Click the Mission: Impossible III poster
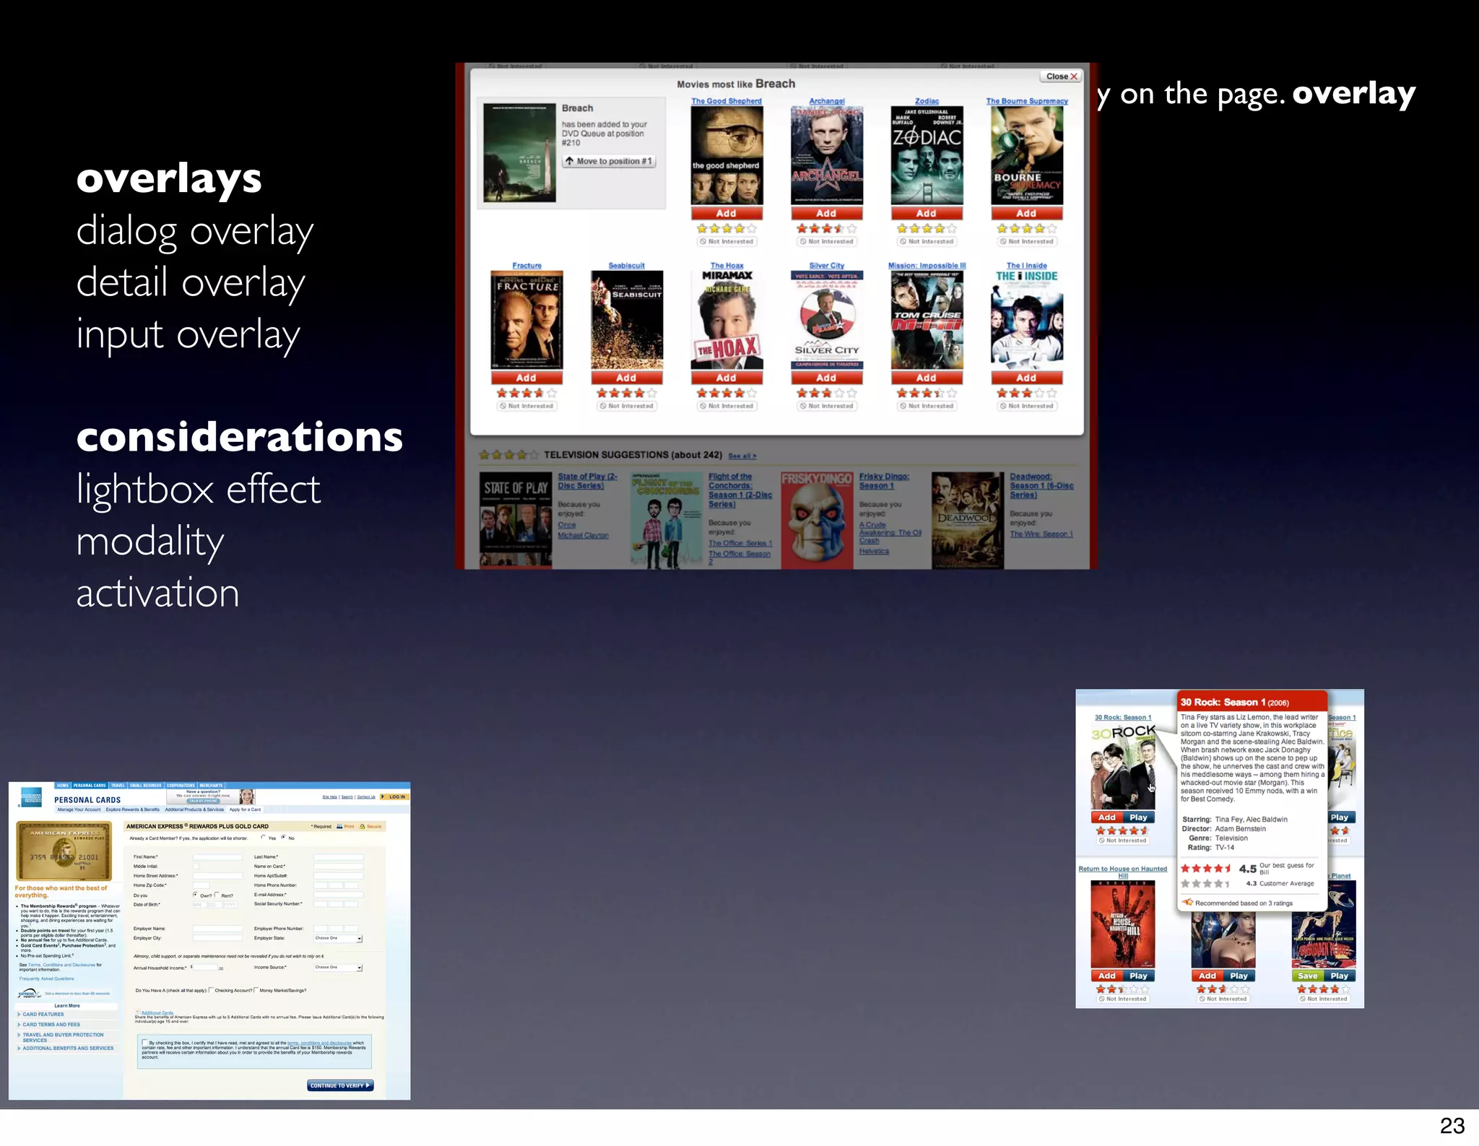 927,321
